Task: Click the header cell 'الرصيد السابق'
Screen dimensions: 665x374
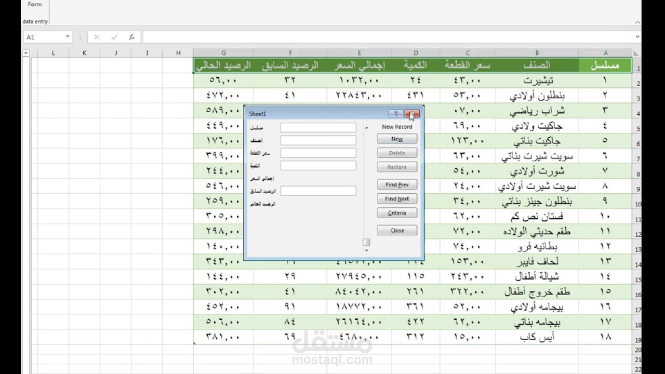Action: (290, 65)
